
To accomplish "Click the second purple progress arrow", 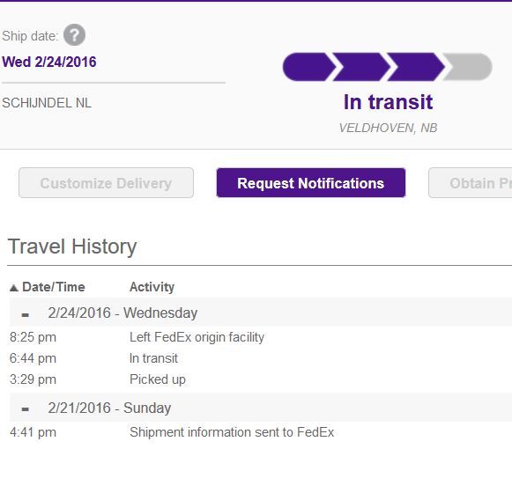I will click(362, 67).
